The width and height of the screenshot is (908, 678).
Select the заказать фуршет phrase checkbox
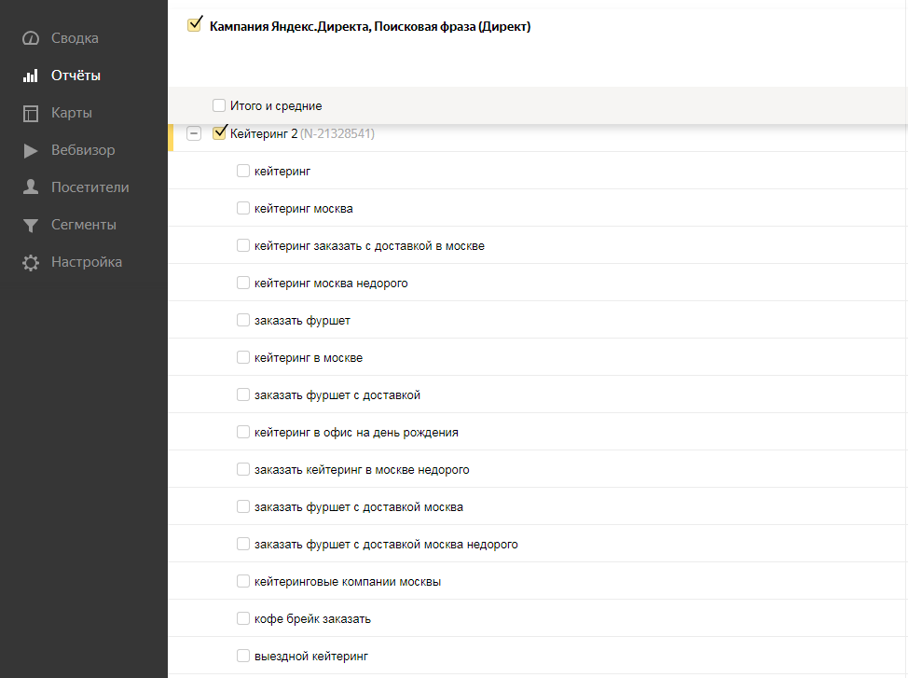tap(243, 320)
